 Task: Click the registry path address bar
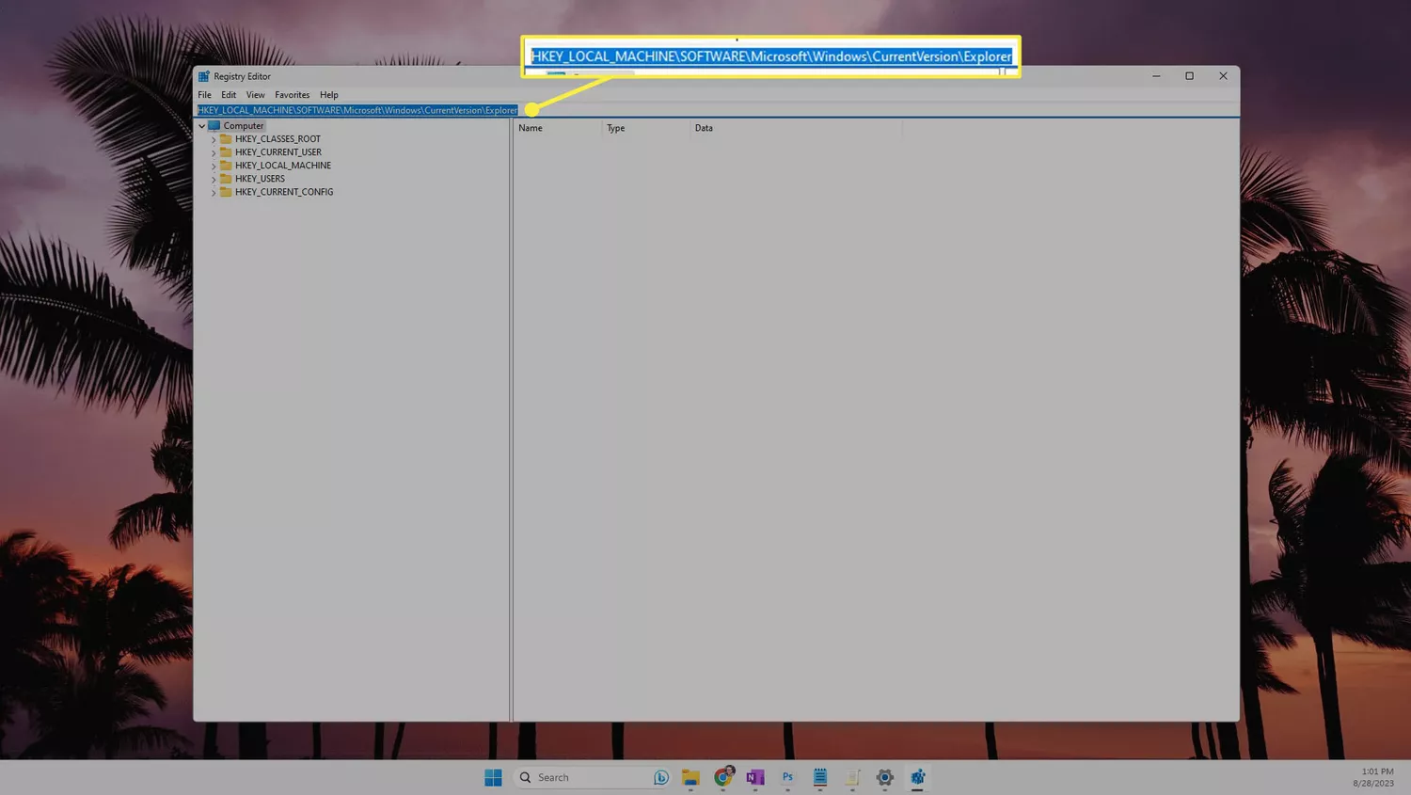click(x=717, y=110)
